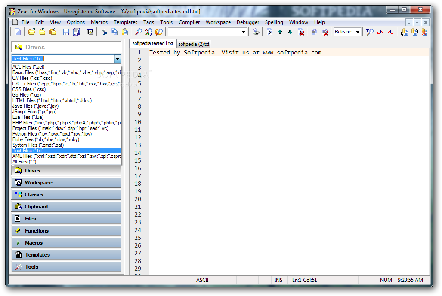Click the binary 1010 compile icon
The height and width of the screenshot is (296, 442).
269,32
